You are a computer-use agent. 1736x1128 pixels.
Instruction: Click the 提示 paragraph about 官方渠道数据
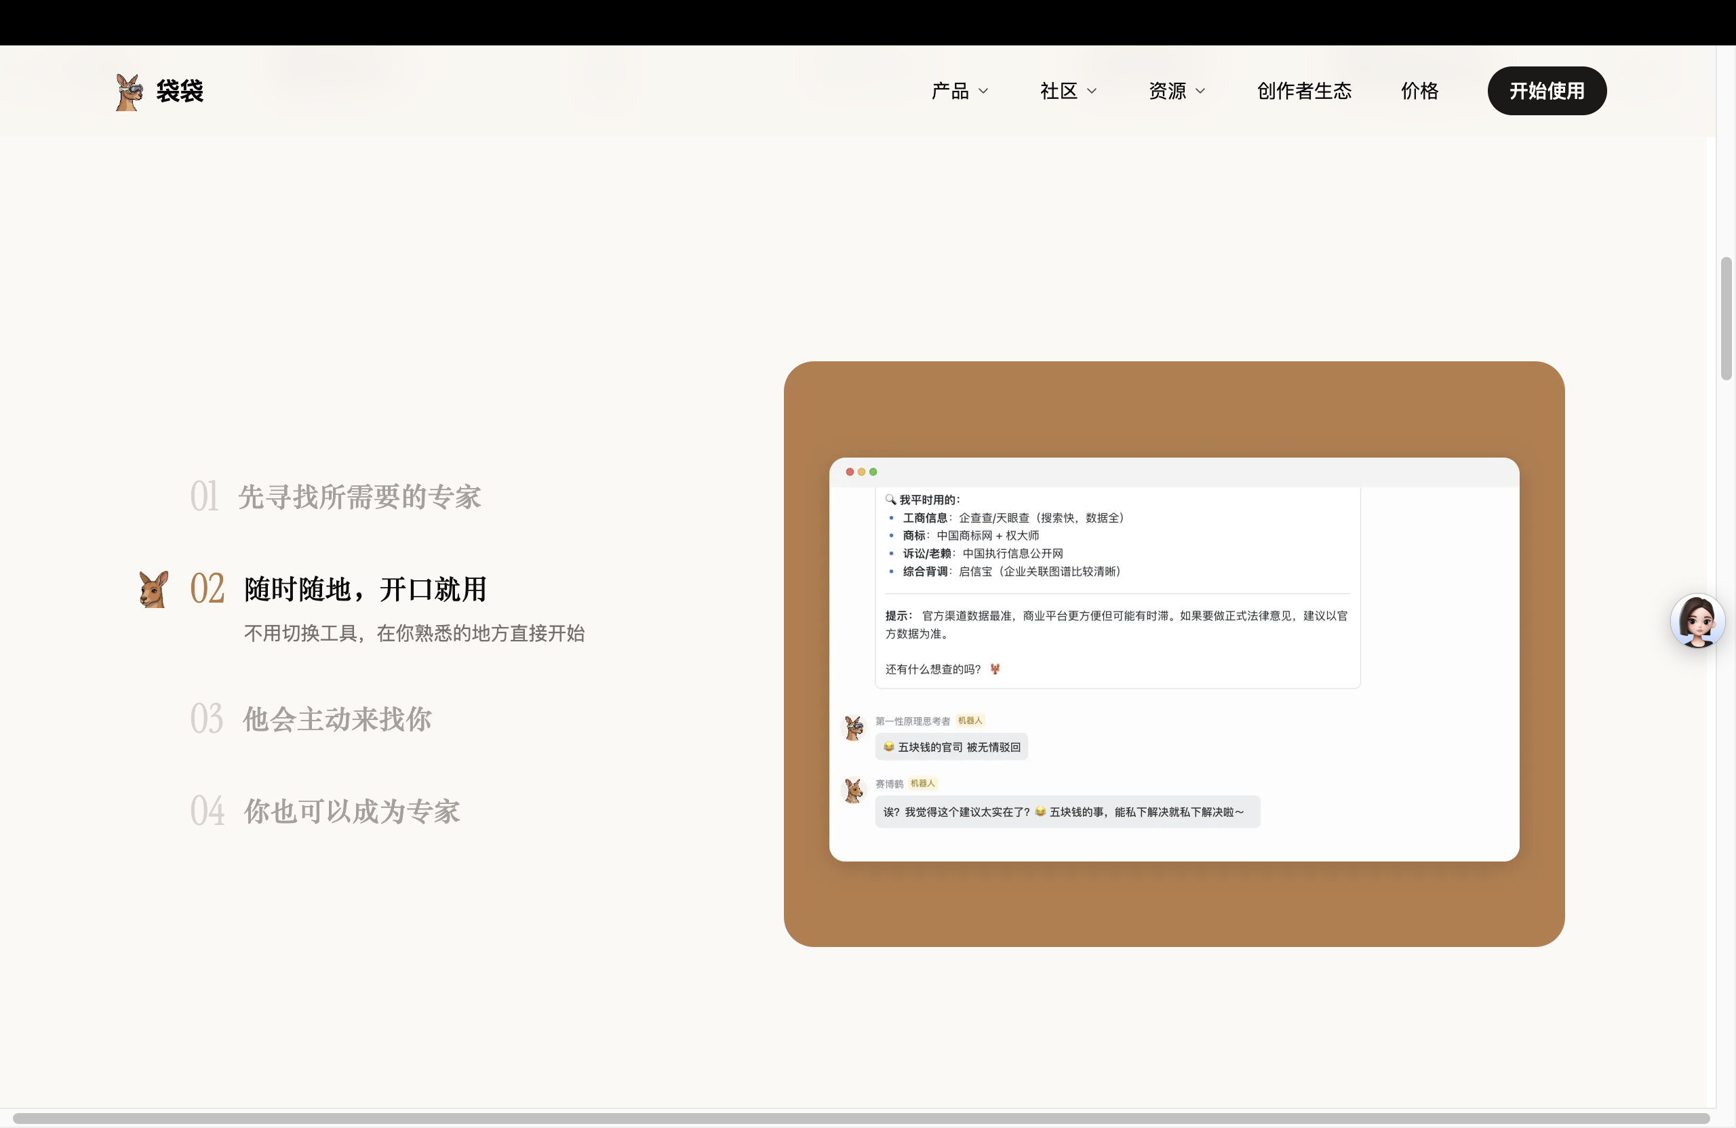point(1117,624)
